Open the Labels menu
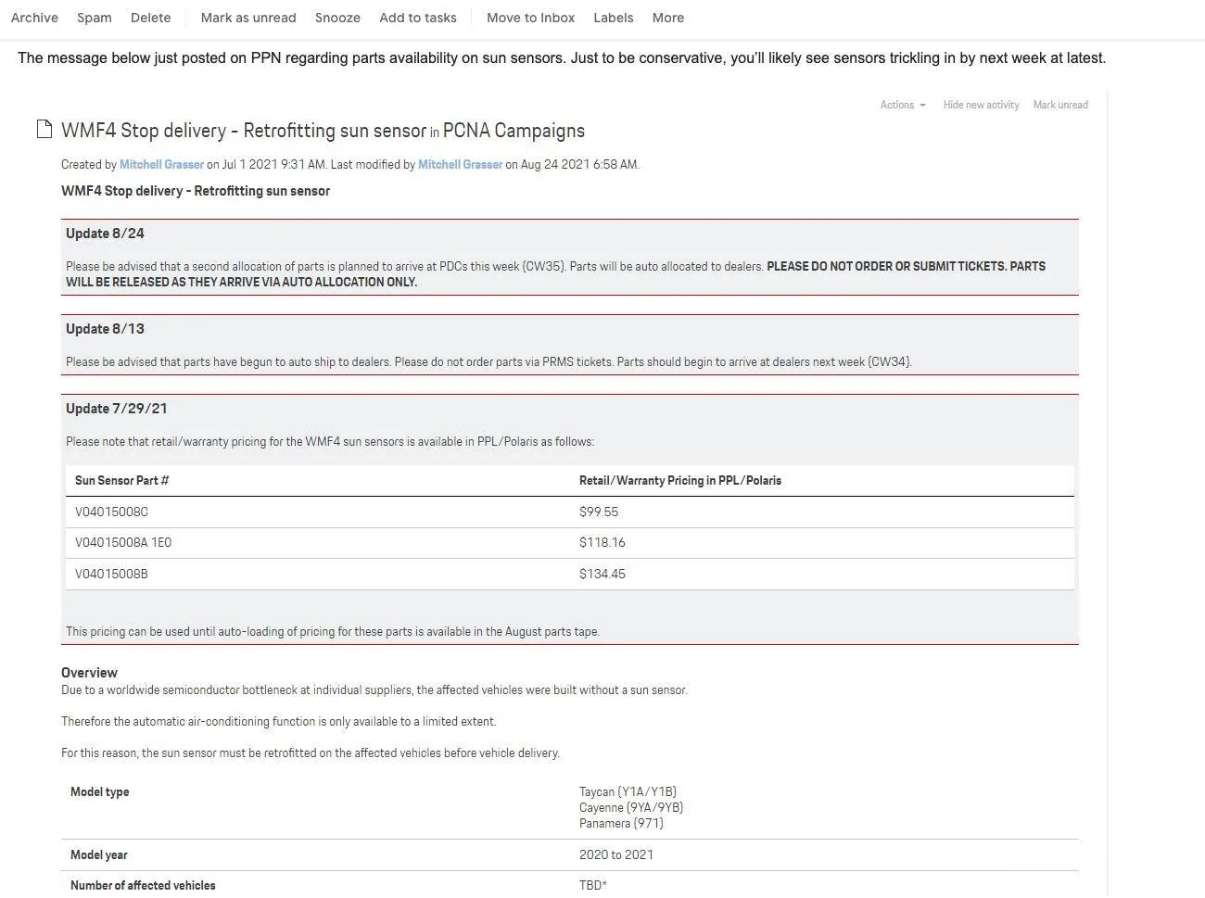The height and width of the screenshot is (898, 1205). [614, 18]
